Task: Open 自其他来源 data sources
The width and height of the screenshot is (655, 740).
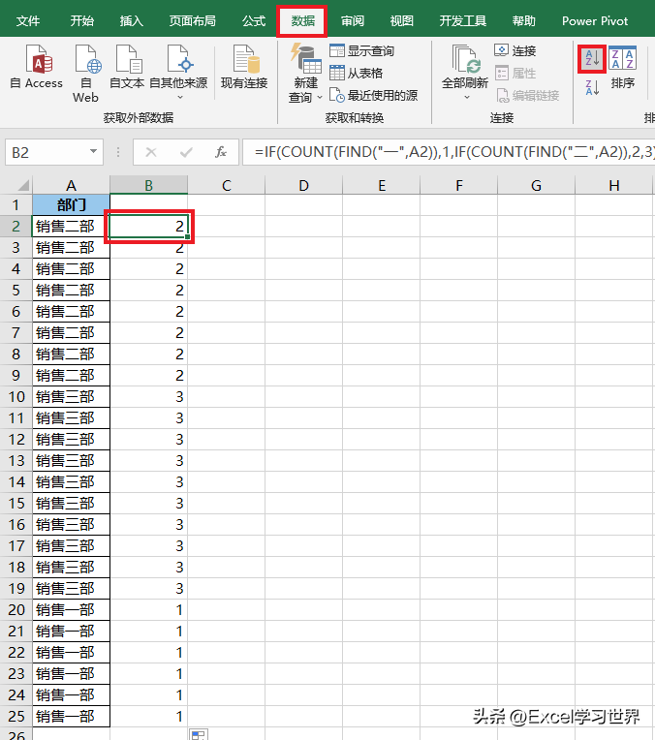Action: [178, 73]
